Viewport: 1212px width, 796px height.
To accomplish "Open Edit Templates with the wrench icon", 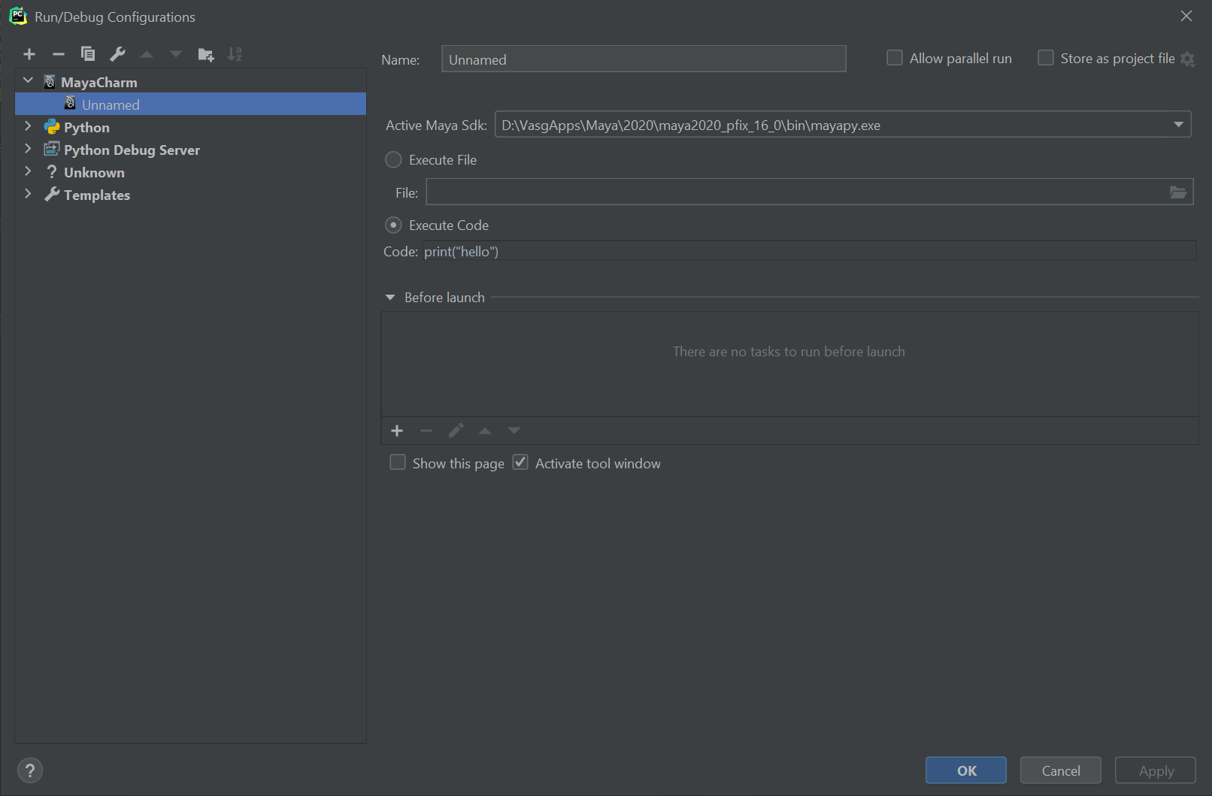I will pyautogui.click(x=117, y=53).
